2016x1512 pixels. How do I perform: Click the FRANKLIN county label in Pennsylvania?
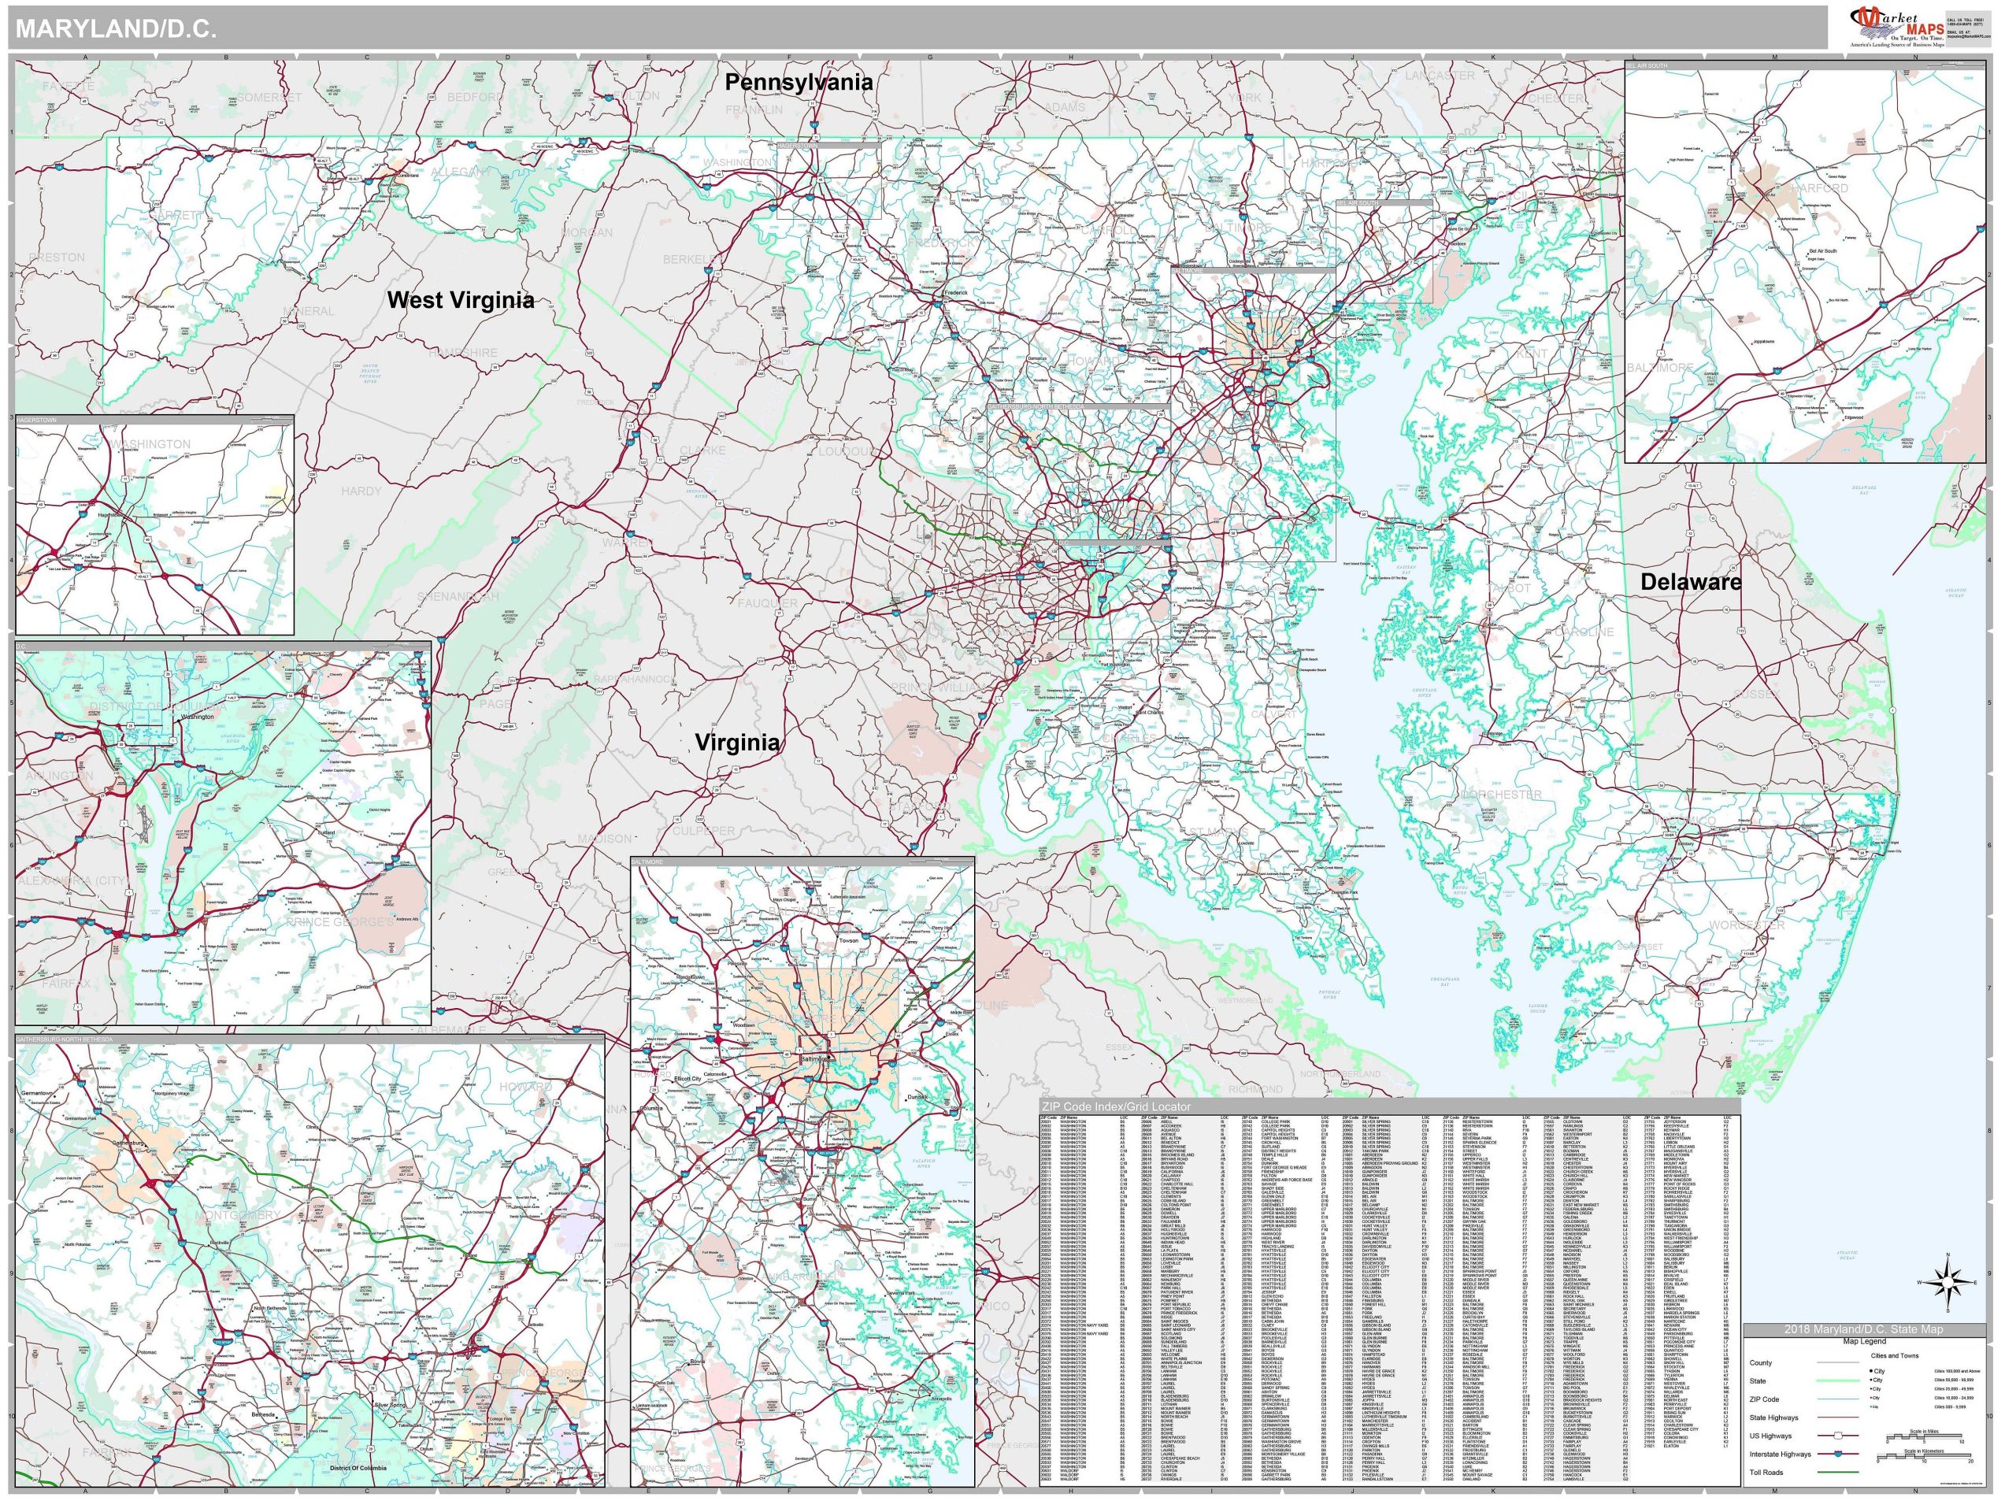pyautogui.click(x=754, y=109)
